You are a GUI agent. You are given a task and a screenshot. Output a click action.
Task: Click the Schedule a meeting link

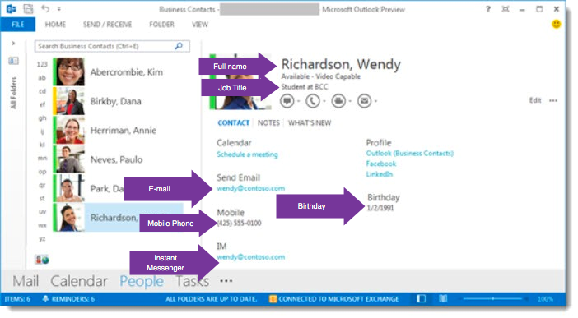(247, 154)
